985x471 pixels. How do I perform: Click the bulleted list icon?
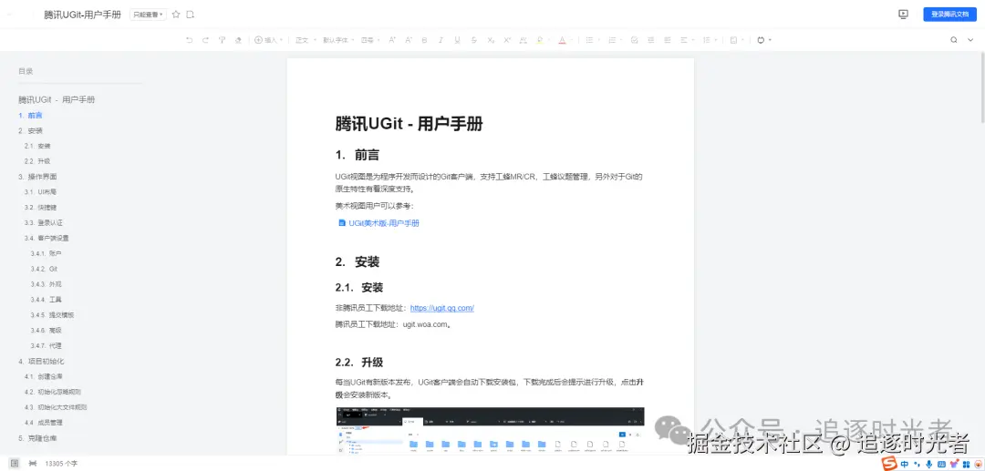[589, 40]
